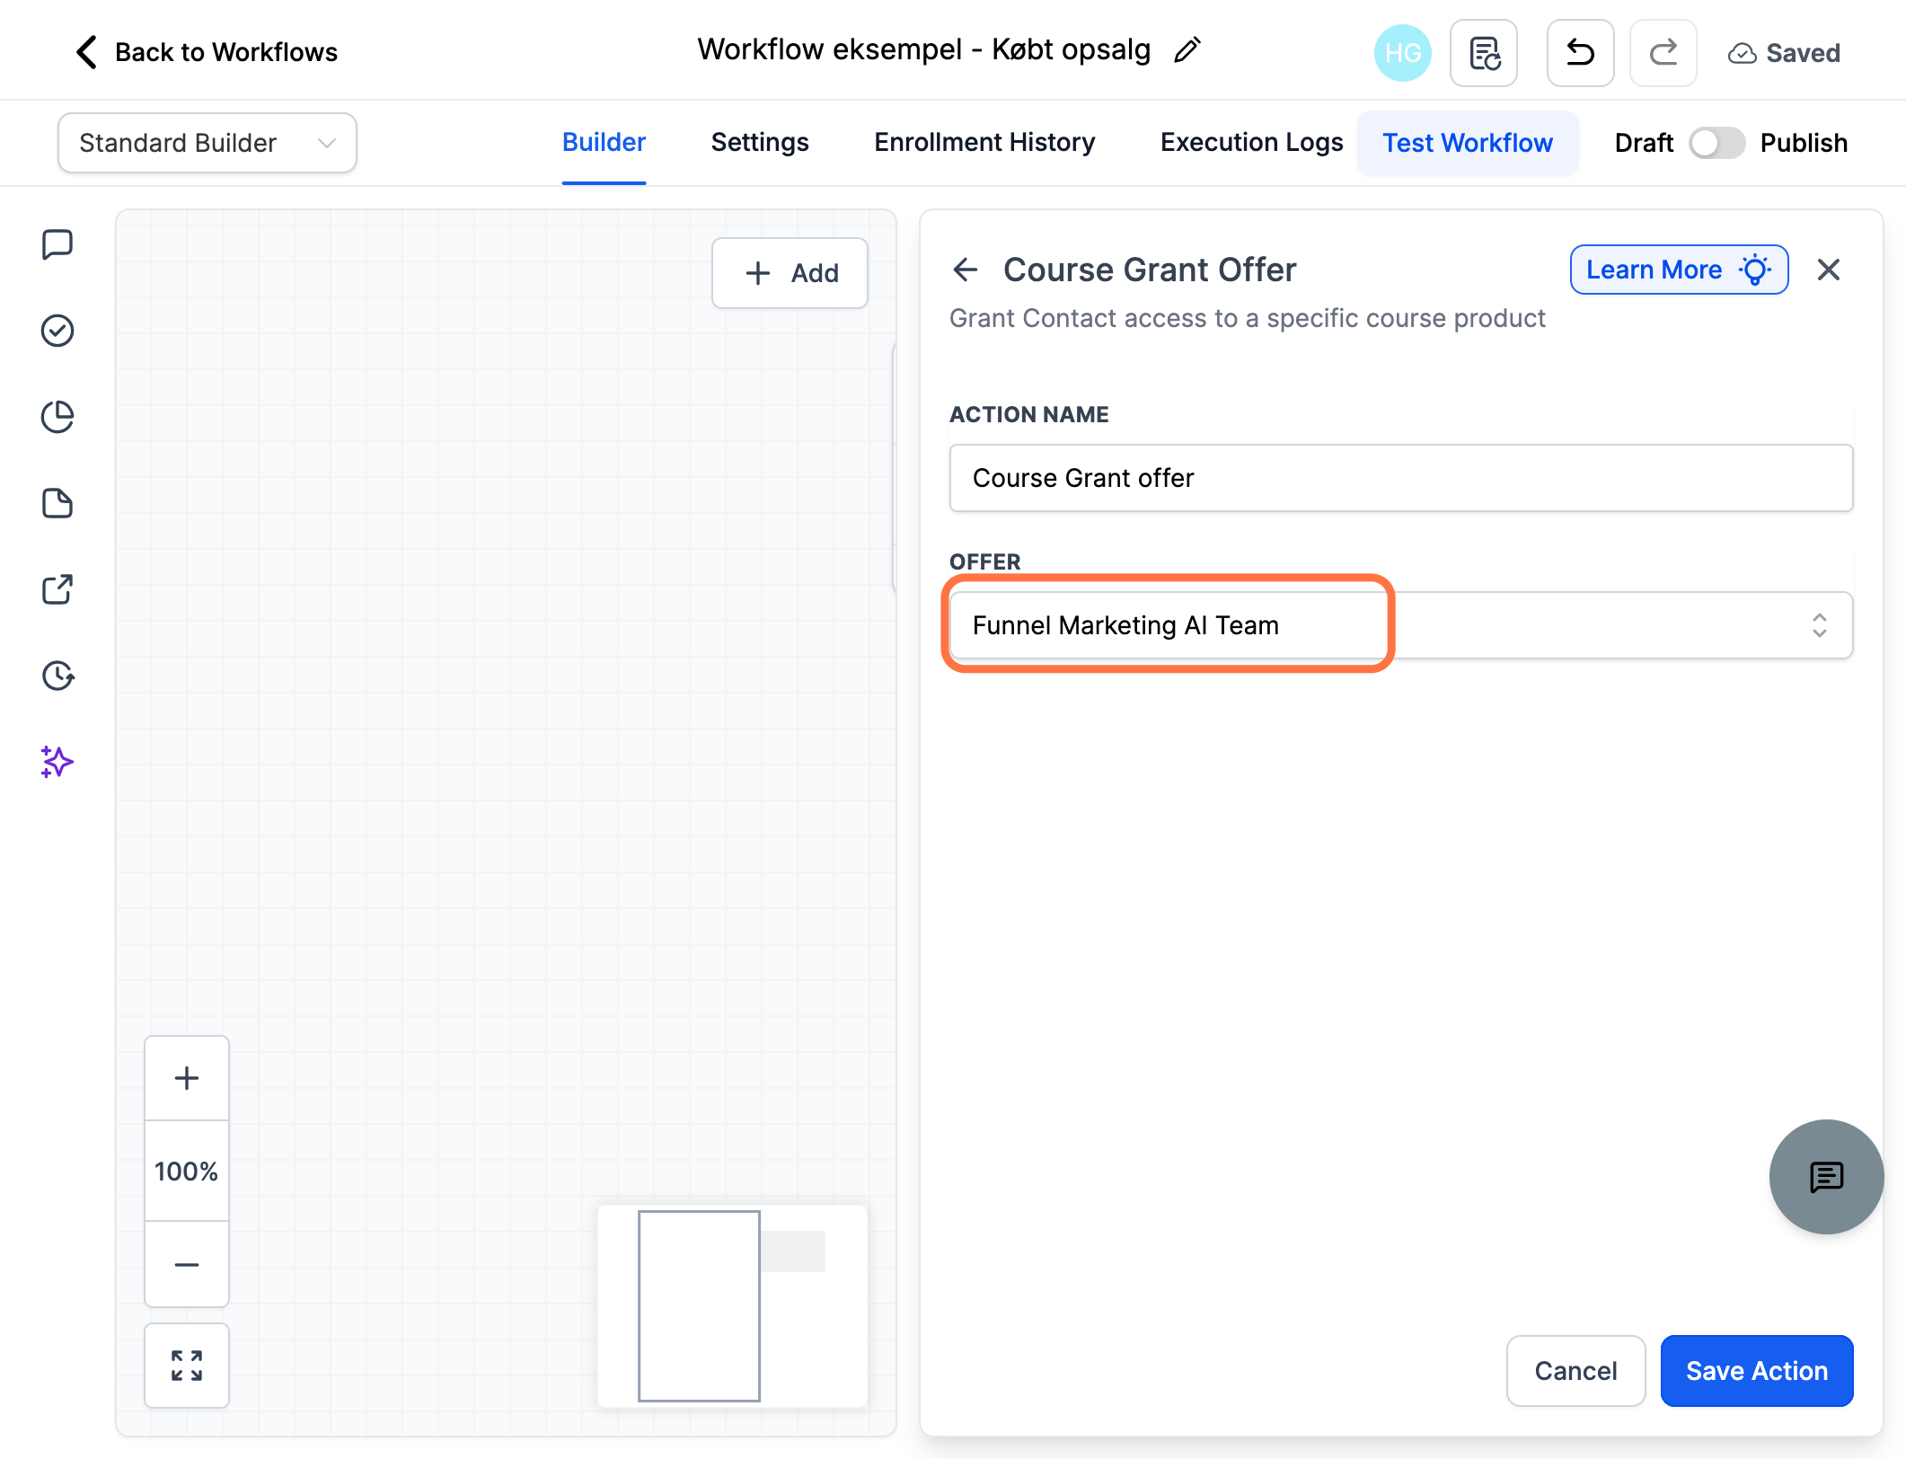Image resolution: width=1906 pixels, height=1459 pixels.
Task: Open the pie chart stats icon
Action: point(57,417)
